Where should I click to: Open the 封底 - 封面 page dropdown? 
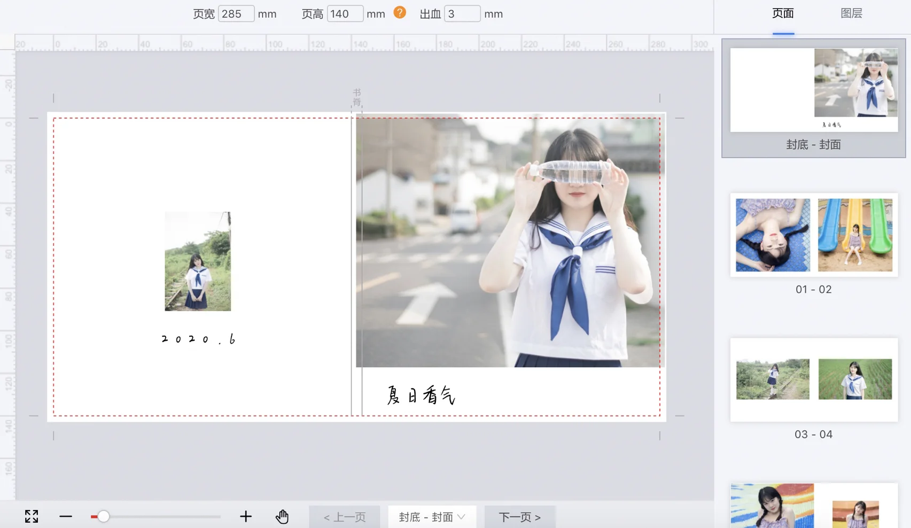[432, 517]
